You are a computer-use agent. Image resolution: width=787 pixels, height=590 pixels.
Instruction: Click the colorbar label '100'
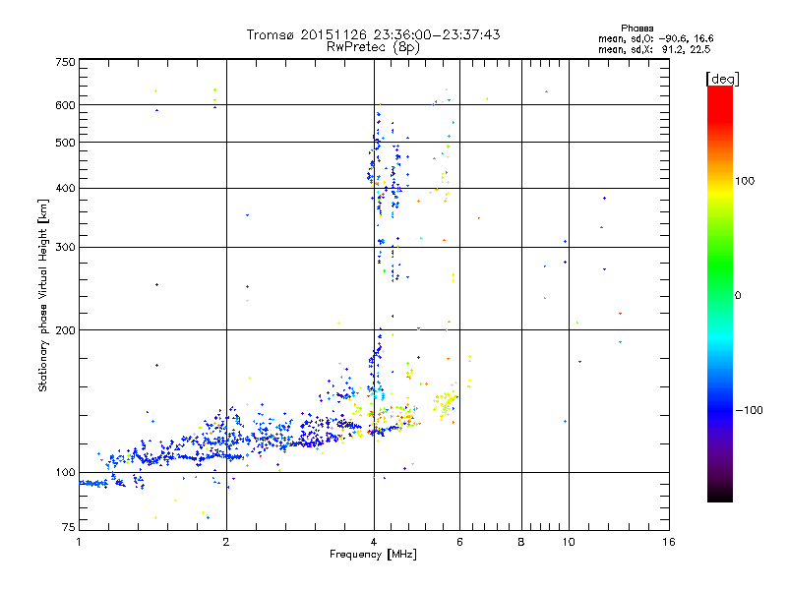[x=745, y=181]
